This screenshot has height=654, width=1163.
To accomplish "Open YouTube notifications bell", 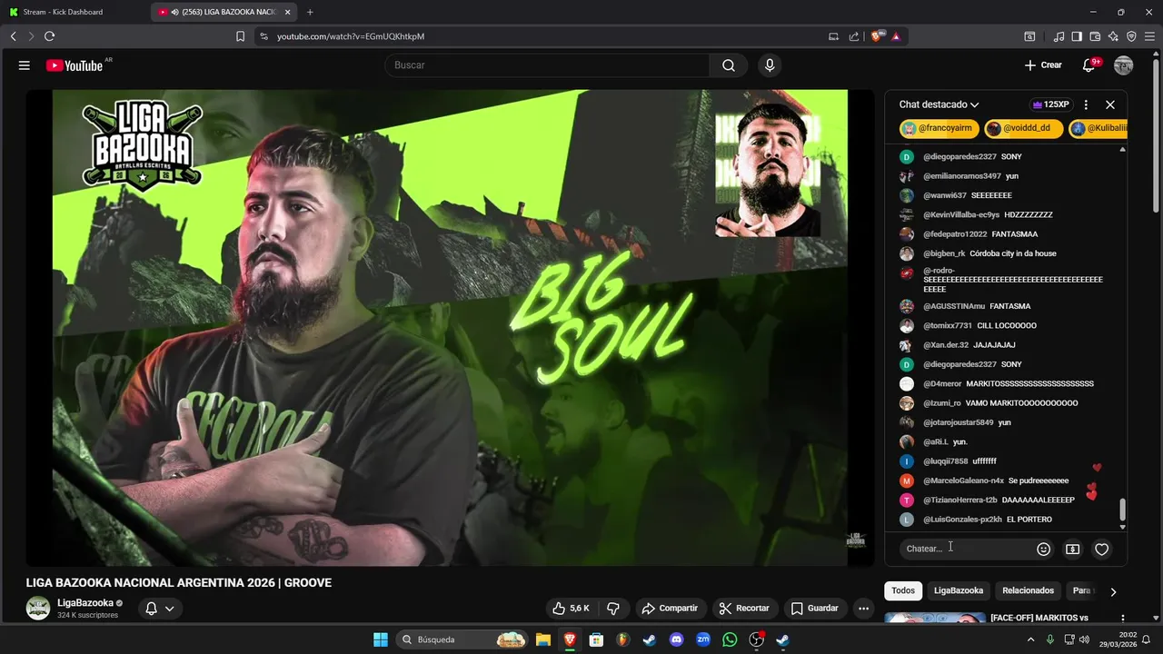I will 1088,65.
